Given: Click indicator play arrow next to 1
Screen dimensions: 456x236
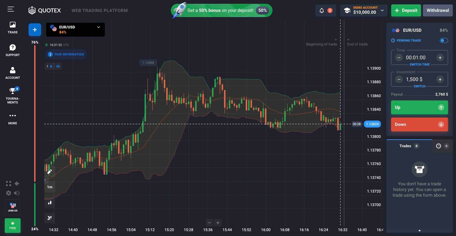Looking at the screenshot, I should pos(51,66).
